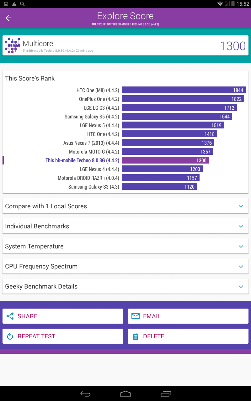This screenshot has width=251, height=401.
Task: Open the recent apps navigation icon
Action: click(166, 394)
